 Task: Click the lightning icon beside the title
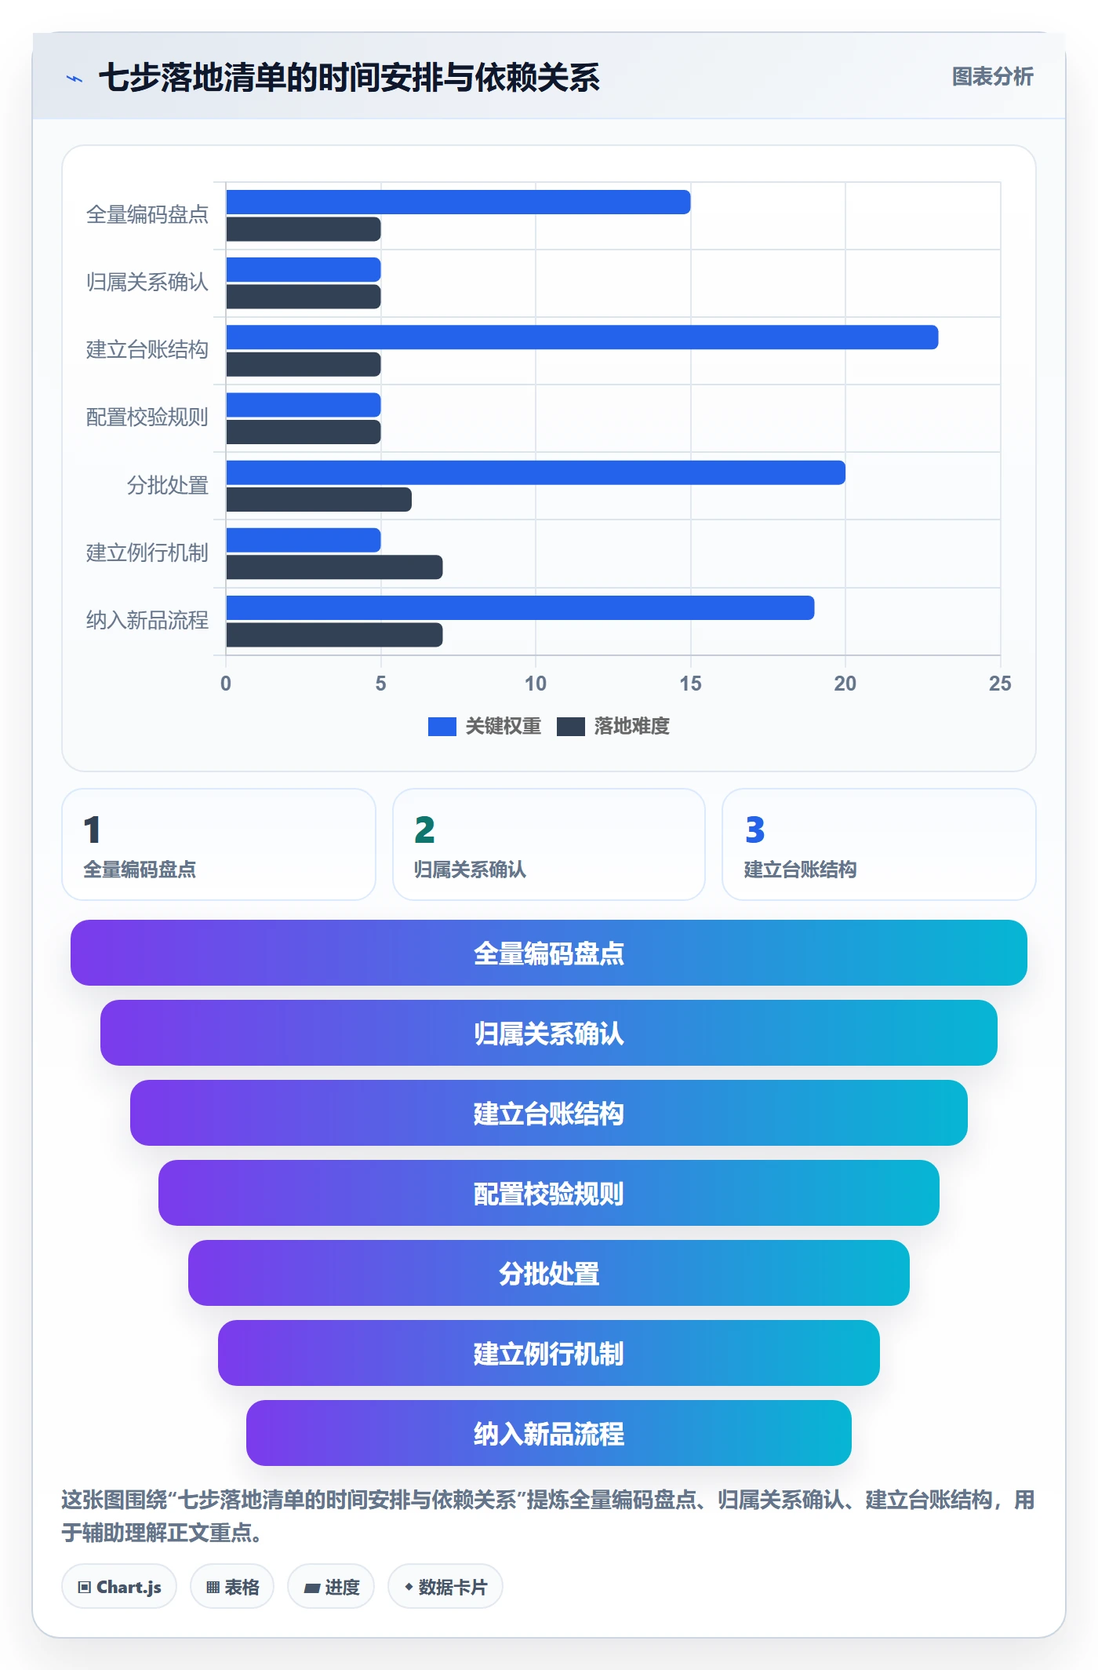(x=75, y=78)
